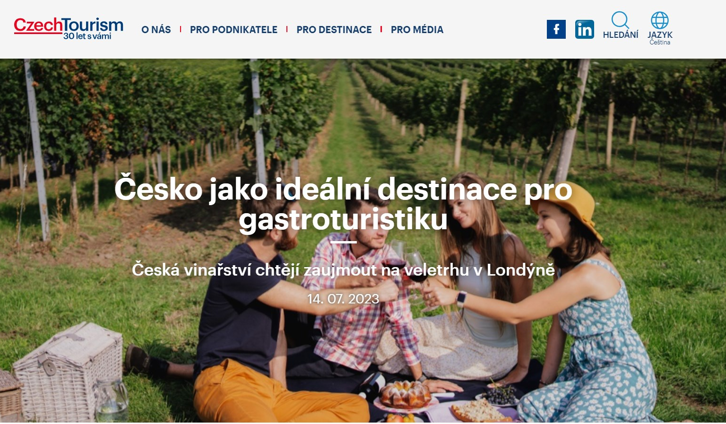726x424 pixels.
Task: Open the PRO PODNIKATELE menu
Action: click(x=233, y=30)
